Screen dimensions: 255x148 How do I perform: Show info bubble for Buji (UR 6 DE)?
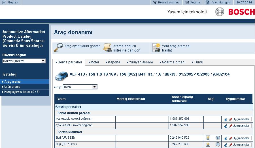218,138
